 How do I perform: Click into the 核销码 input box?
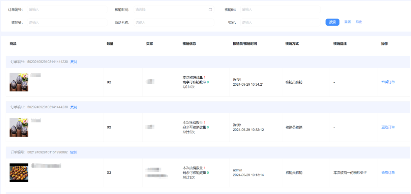coord(280,10)
